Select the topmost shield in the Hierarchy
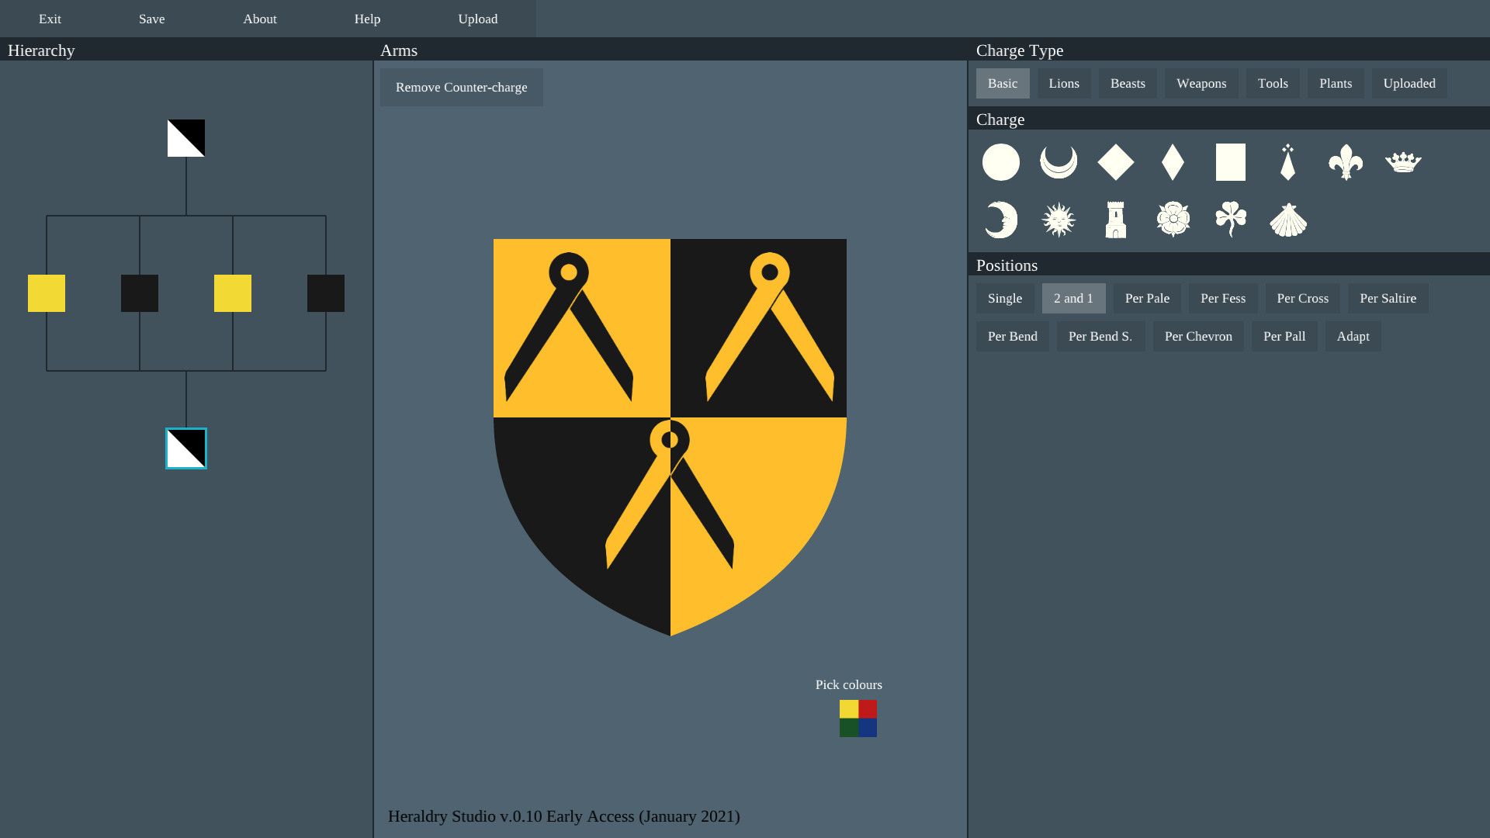 tap(185, 137)
